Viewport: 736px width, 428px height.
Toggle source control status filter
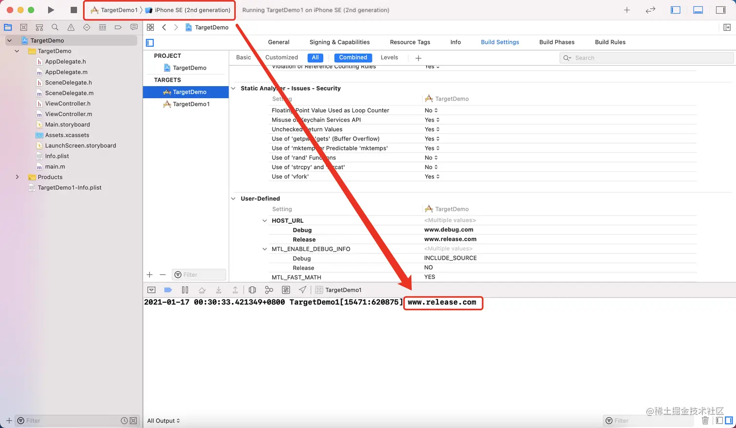tap(133, 421)
